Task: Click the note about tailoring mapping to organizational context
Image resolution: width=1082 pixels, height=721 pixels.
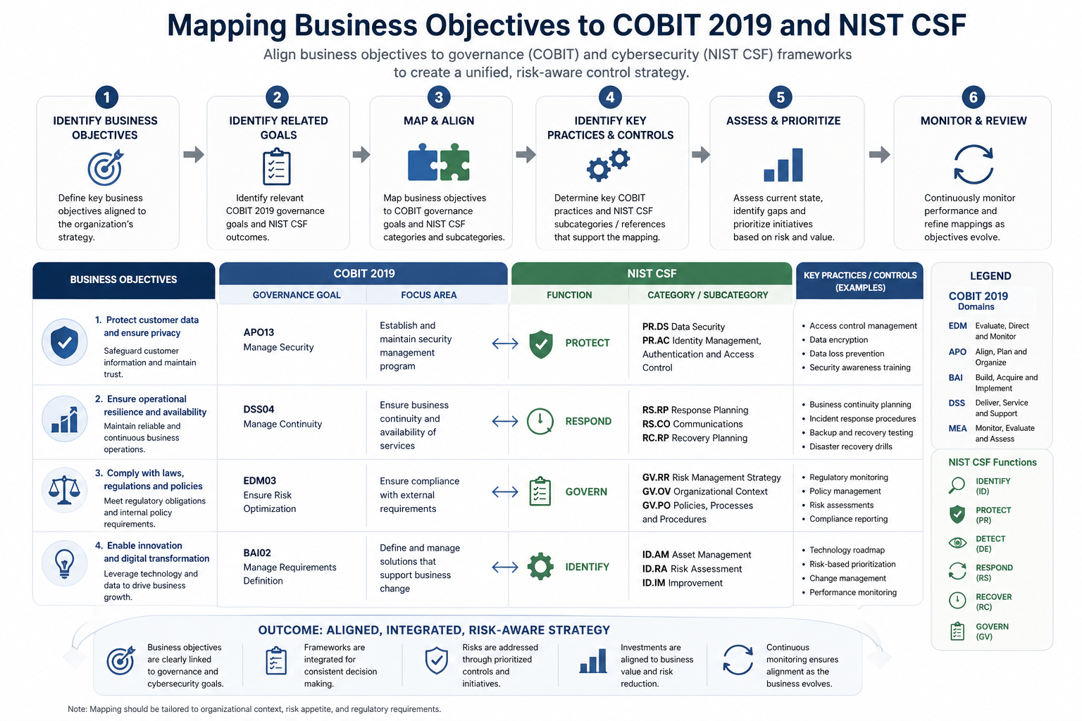Action: coord(254,709)
